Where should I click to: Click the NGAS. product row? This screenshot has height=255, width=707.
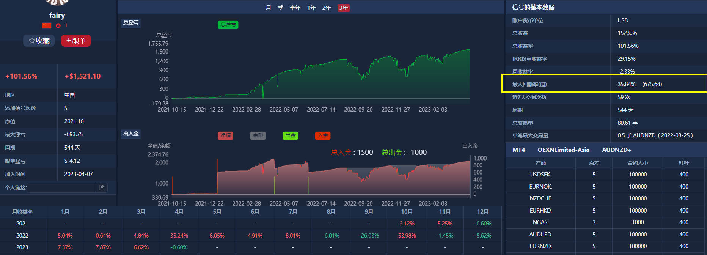[x=606, y=222]
